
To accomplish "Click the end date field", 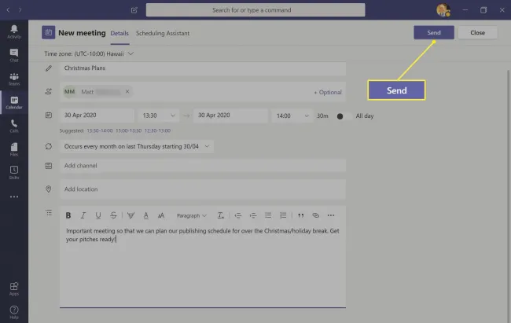I will tap(230, 116).
